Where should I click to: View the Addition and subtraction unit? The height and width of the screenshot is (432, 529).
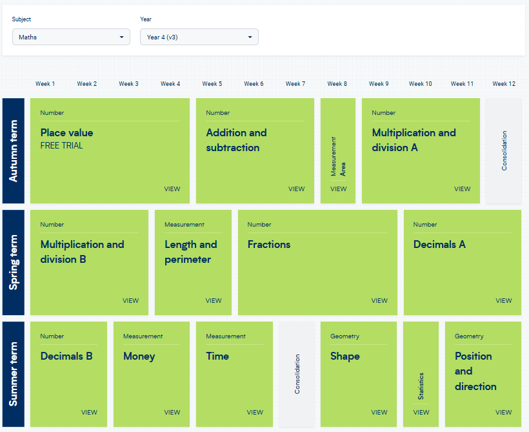click(x=296, y=189)
